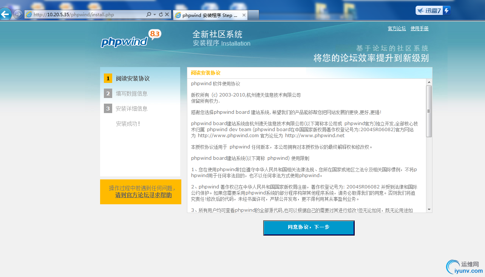Viewport: 485px width, 277px height.
Task: Click the step number 3 badge
Action: coord(108,109)
